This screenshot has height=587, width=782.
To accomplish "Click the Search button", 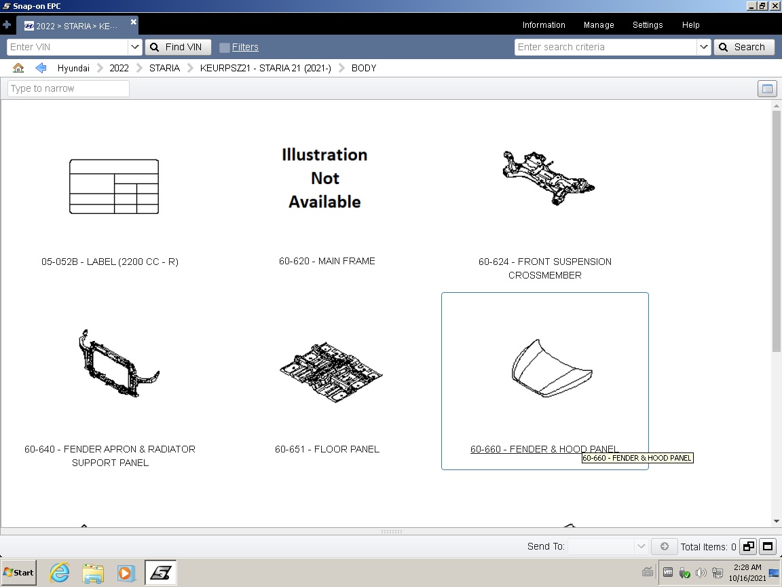I will click(x=743, y=47).
